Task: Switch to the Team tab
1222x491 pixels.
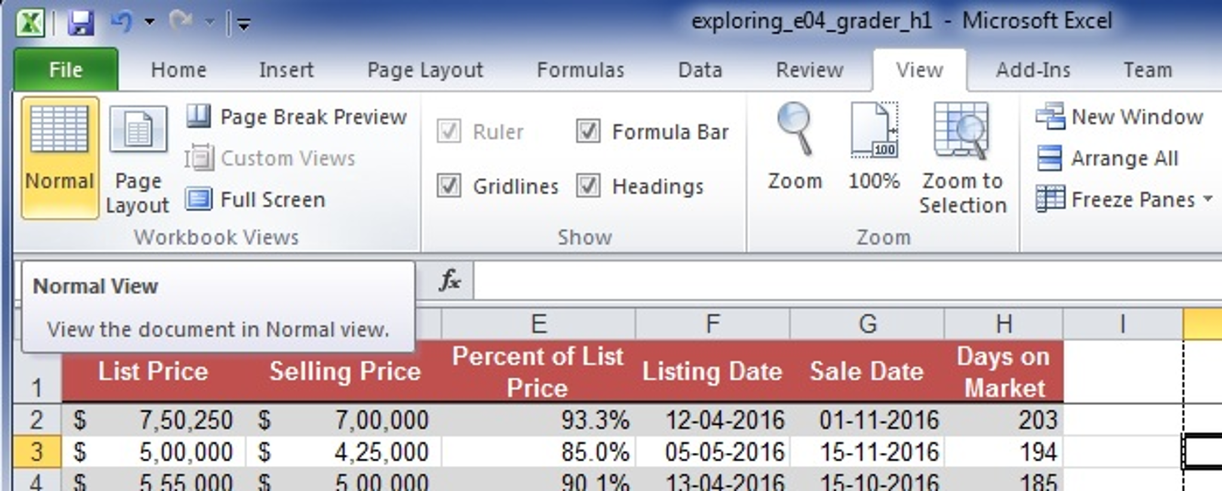Action: [1147, 70]
